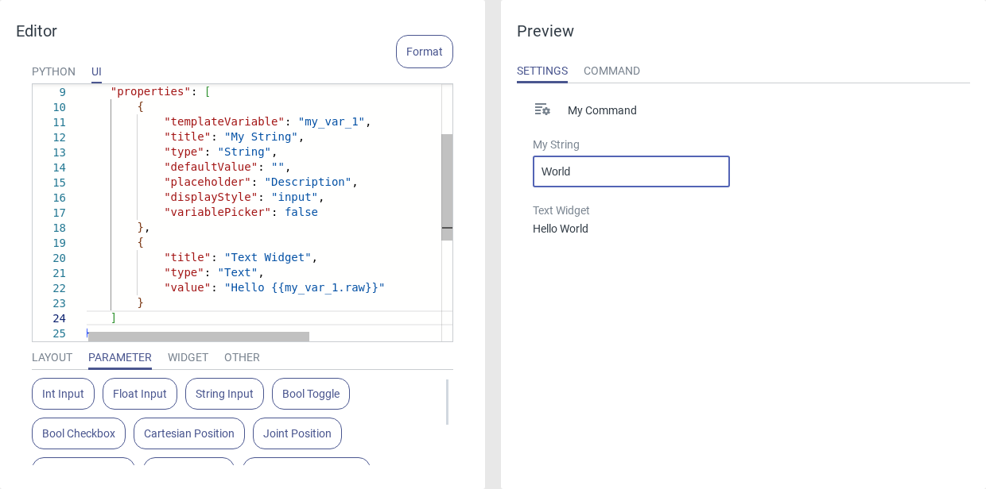
Task: Click the code editor vertical scrollbar
Action: pyautogui.click(x=447, y=187)
